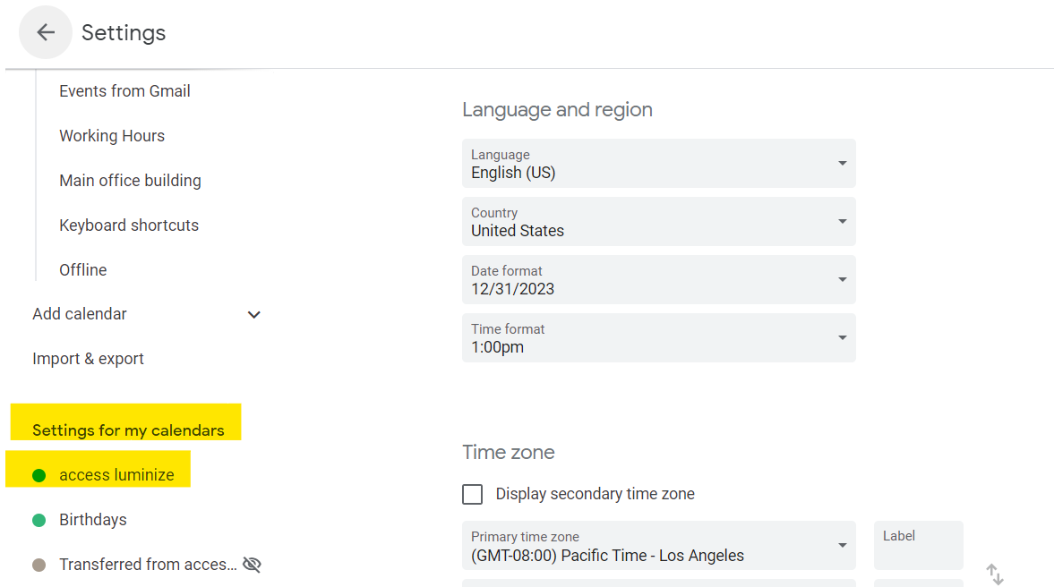
Task: Click the swap time zones arrows icon
Action: tap(994, 574)
